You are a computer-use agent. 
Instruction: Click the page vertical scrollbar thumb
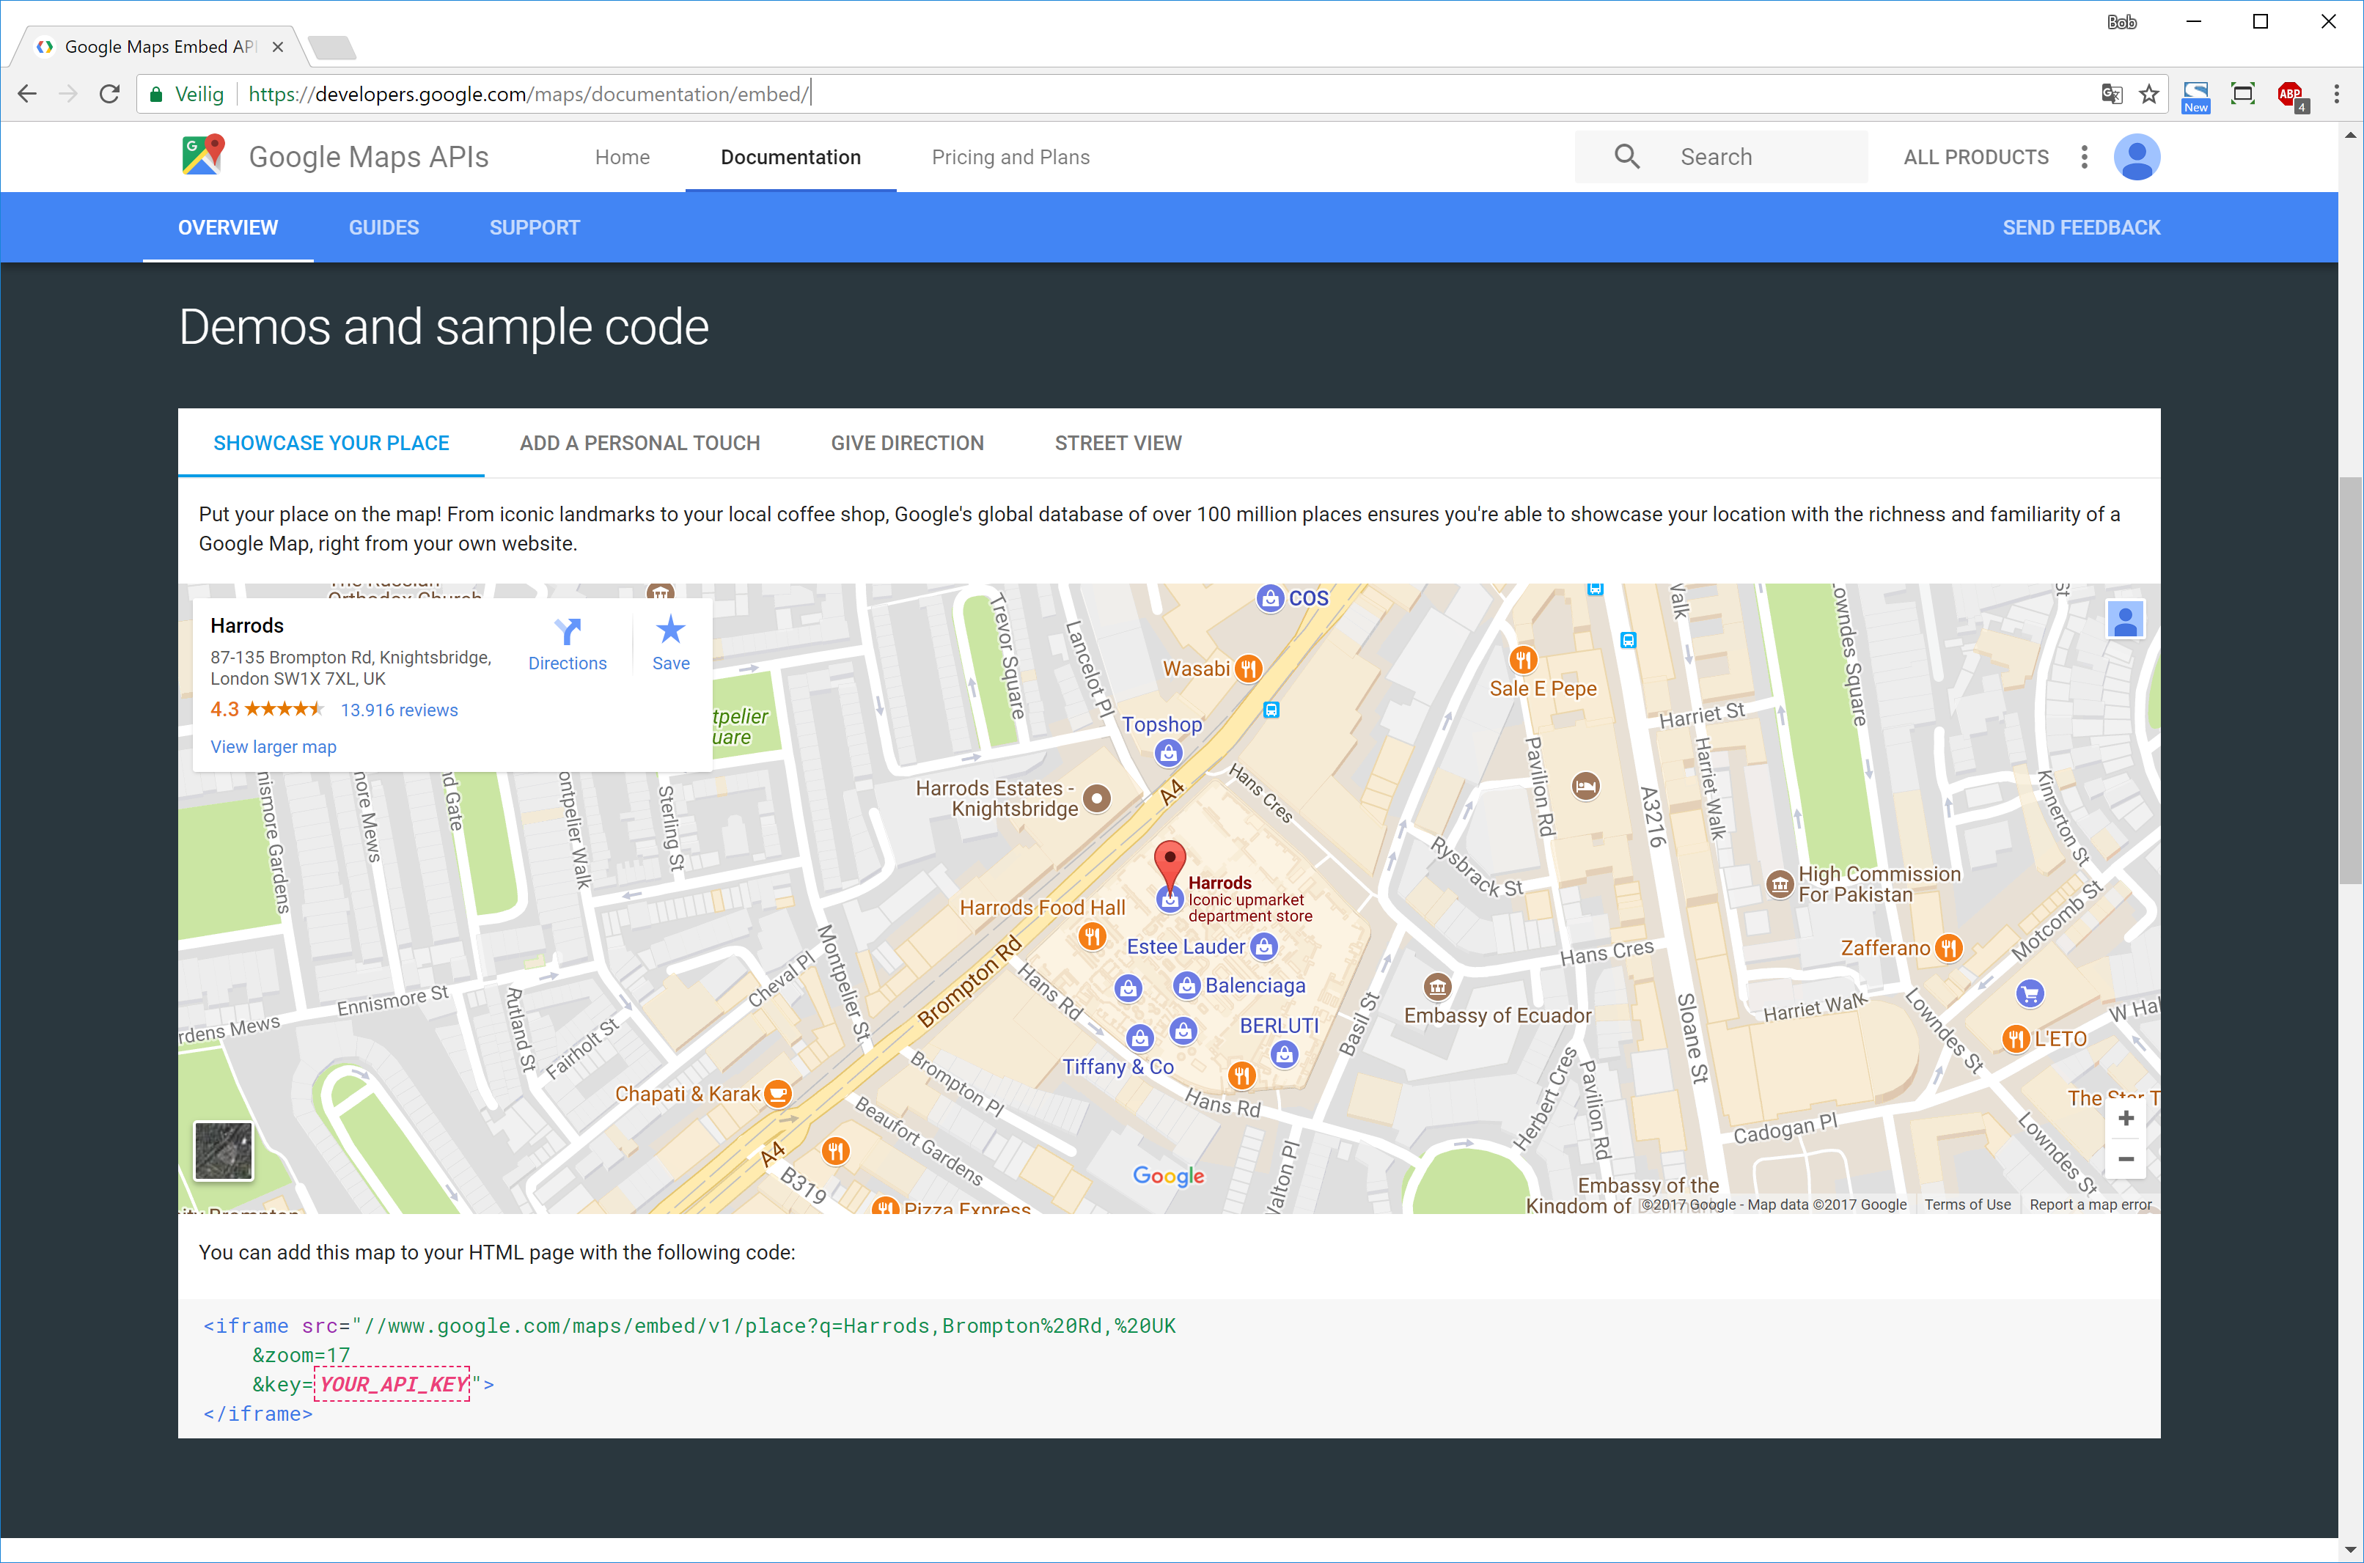(2350, 680)
